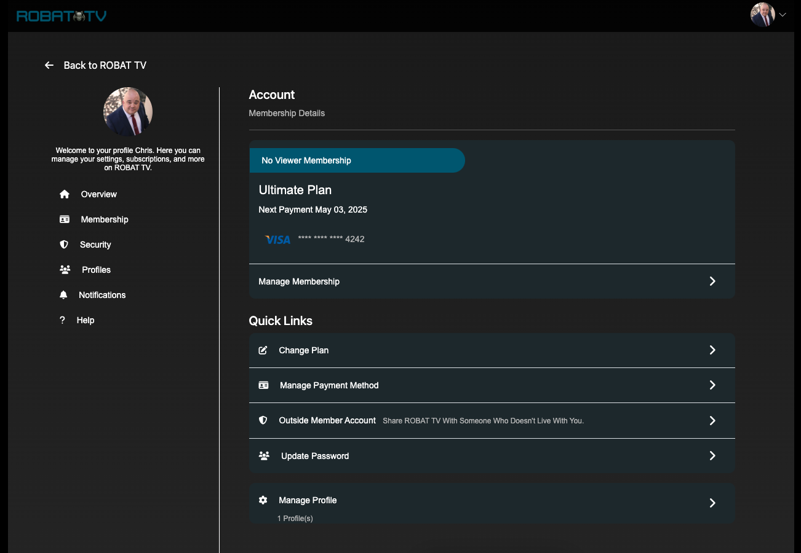
Task: Click the Manage Profile row chevron
Action: pos(712,503)
